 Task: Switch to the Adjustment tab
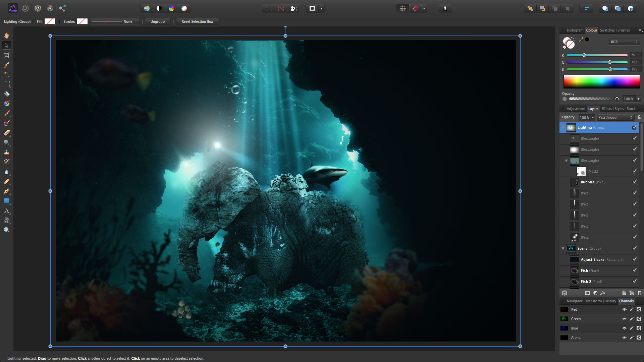576,109
